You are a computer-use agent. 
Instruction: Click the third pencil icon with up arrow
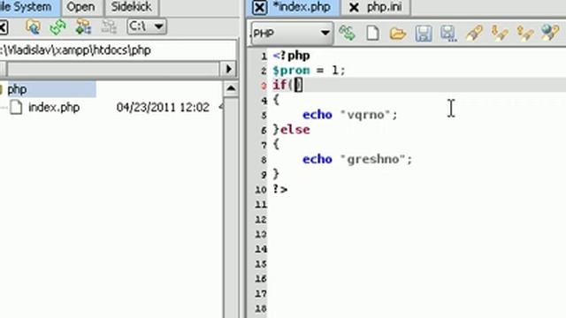(524, 34)
